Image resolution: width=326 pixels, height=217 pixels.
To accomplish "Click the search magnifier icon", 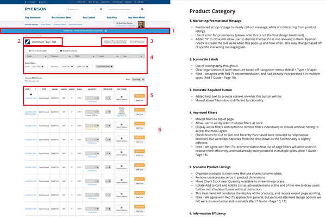I will (x=142, y=9).
